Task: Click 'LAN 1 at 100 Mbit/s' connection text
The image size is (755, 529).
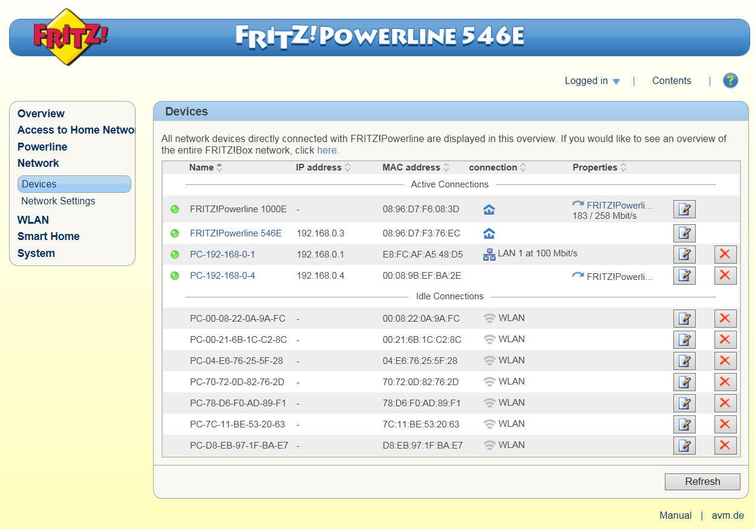Action: click(x=538, y=253)
